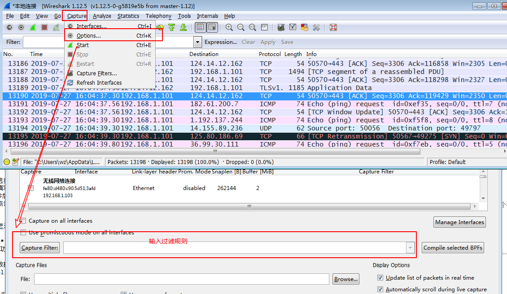
Task: Open the capture filter combo dropdown arrow
Action: click(x=411, y=248)
